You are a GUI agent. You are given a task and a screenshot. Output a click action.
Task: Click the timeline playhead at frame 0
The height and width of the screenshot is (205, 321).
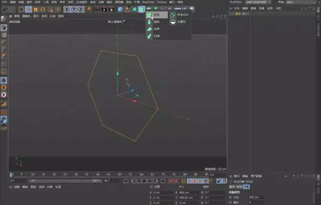coord(11,175)
